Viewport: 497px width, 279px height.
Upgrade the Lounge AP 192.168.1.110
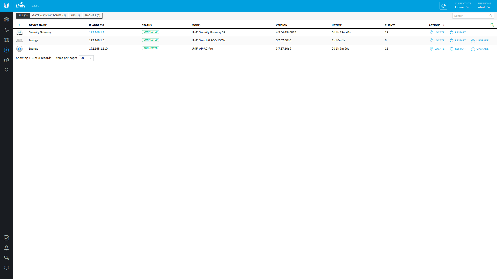coord(480,49)
